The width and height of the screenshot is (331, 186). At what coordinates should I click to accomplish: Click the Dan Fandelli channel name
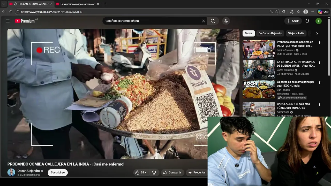click(x=283, y=90)
